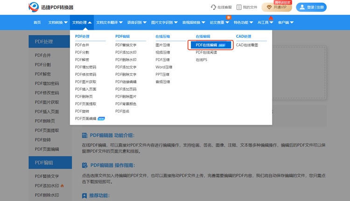The height and width of the screenshot is (201, 350).
Task: Open 在线PS under 在线编辑
Action: pos(201,60)
